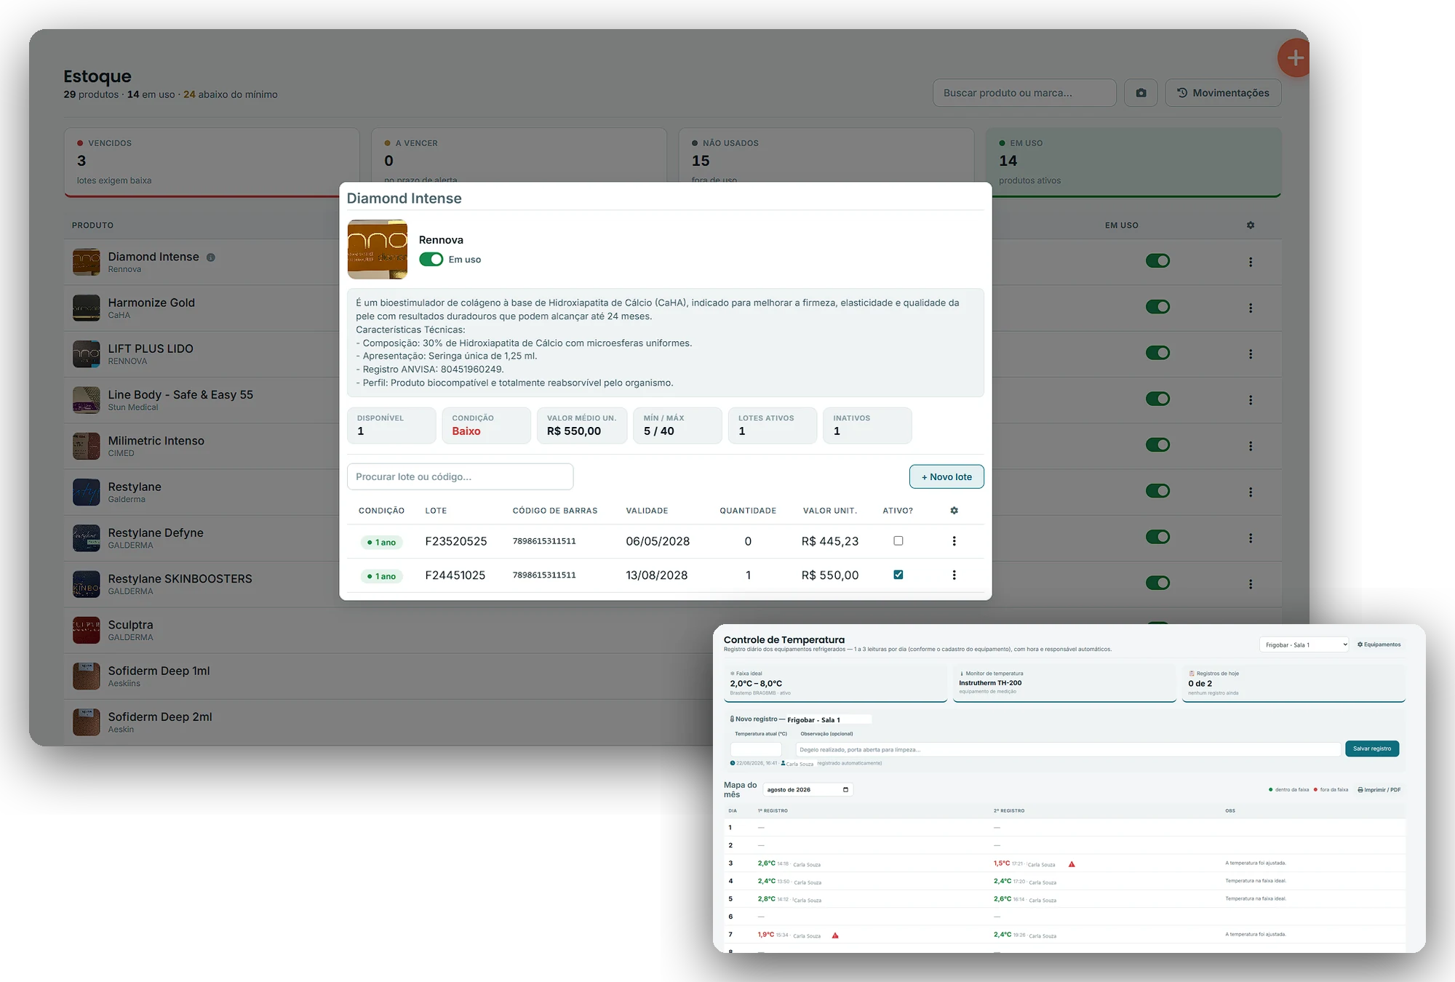
Task: Open the three-dot menu for Line Body row
Action: coord(1251,400)
